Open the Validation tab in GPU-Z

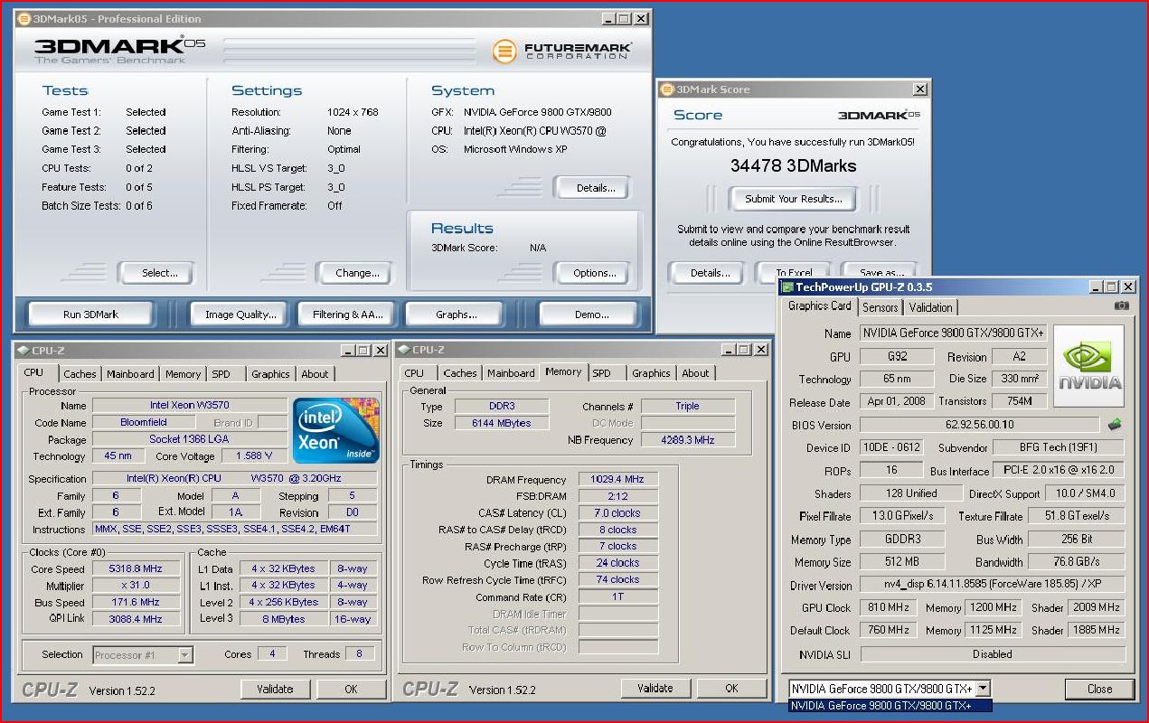coord(930,307)
